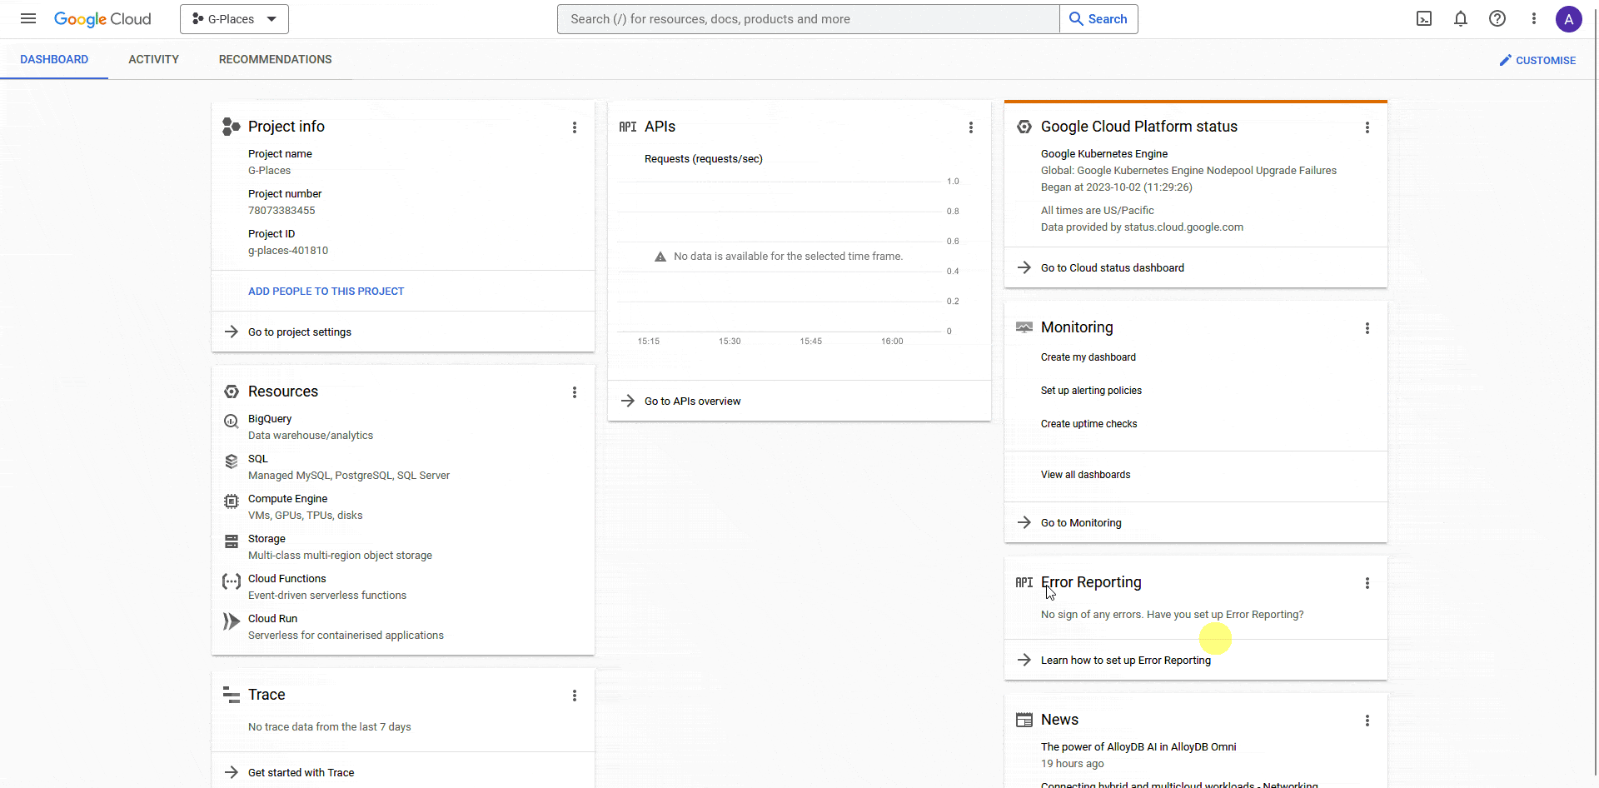The height and width of the screenshot is (788, 1599).
Task: Click Create my dashboard link
Action: click(1088, 357)
